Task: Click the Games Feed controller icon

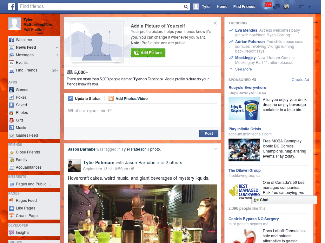Action: click(x=11, y=135)
